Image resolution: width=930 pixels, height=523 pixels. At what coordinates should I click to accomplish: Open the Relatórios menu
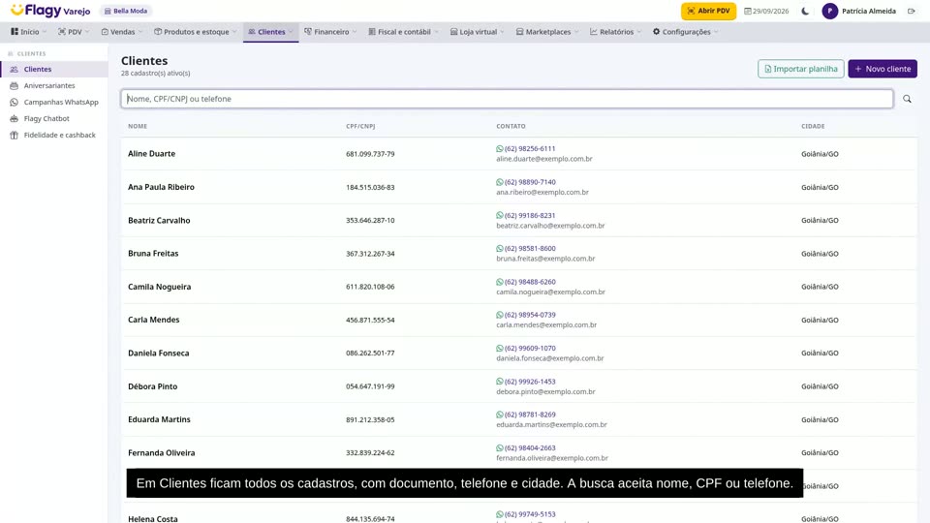click(x=616, y=32)
